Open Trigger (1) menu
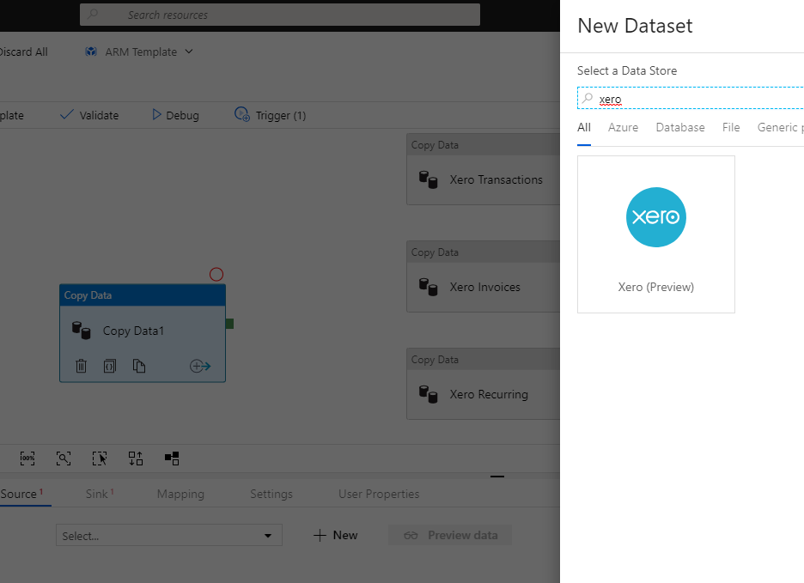Viewport: 804px width, 583px height. pyautogui.click(x=271, y=115)
